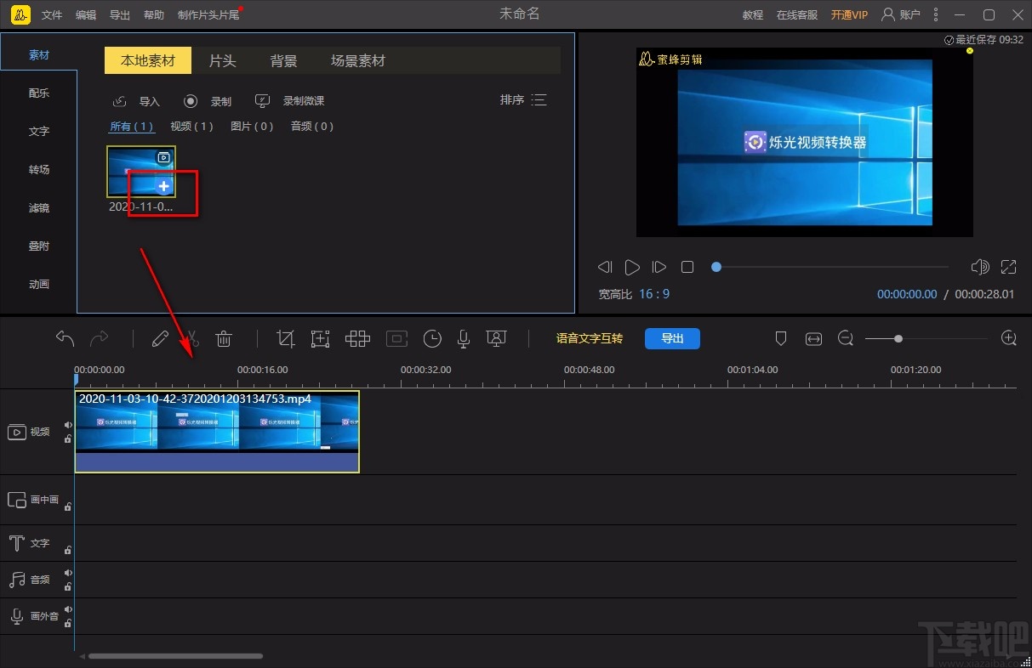Open the account user icon
Image resolution: width=1032 pixels, height=668 pixels.
click(x=888, y=14)
